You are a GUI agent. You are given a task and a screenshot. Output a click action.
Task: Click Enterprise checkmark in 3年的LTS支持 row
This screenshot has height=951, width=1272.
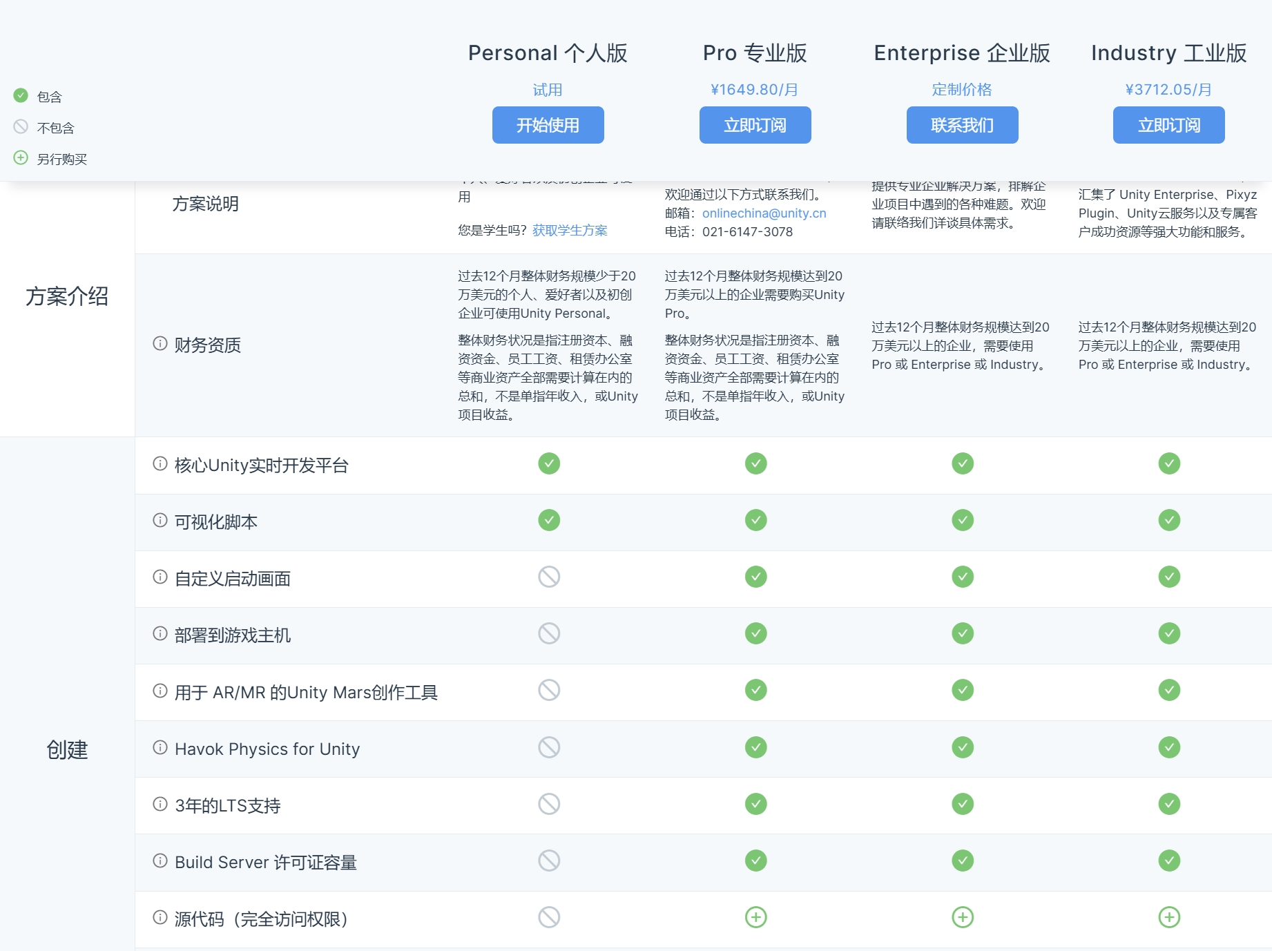point(963,804)
